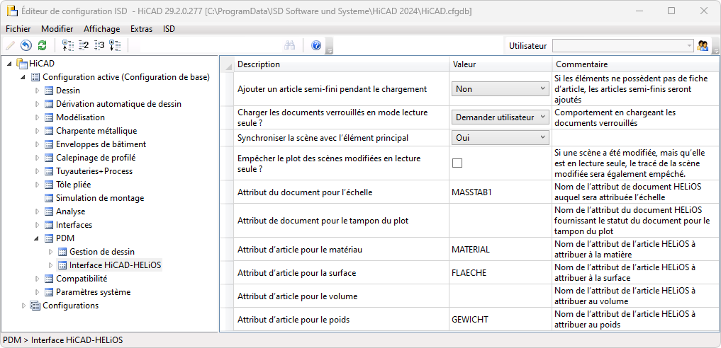
Task: Click the expand to level 2 icon
Action: click(x=84, y=45)
